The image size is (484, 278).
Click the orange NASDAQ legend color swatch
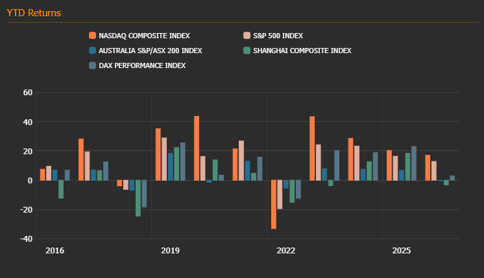click(x=92, y=36)
